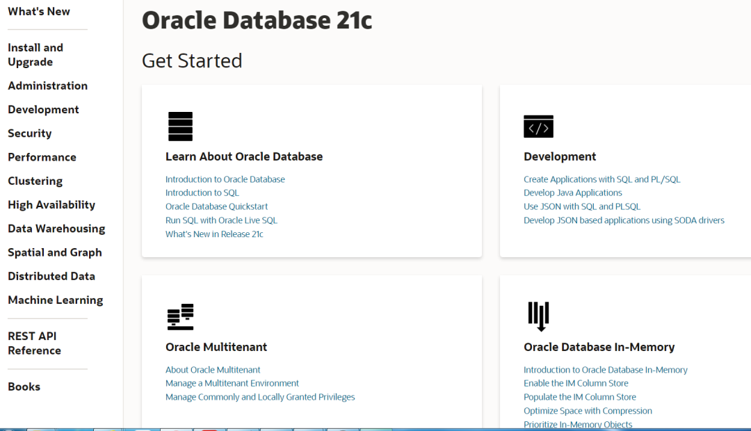The image size is (751, 431).
Task: Open Use JSON with SQL and PLSQL
Action: tap(582, 206)
